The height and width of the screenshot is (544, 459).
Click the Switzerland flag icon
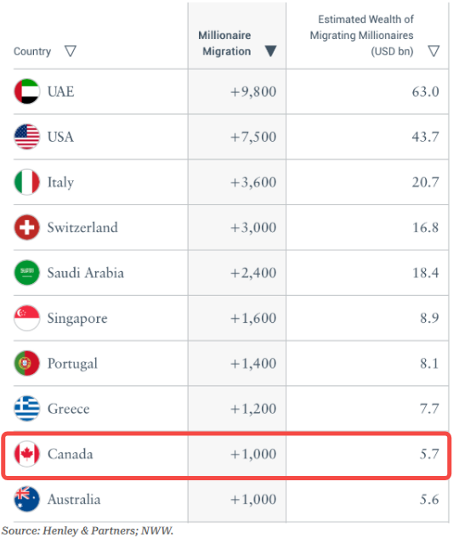pos(26,228)
